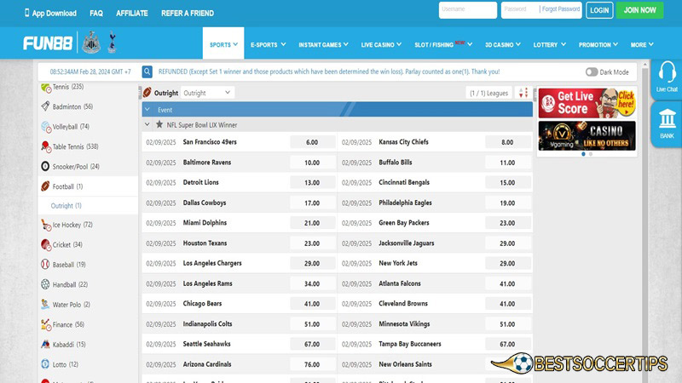Image resolution: width=682 pixels, height=383 pixels.
Task: Click the announcement search magnifier icon
Action: tap(147, 71)
